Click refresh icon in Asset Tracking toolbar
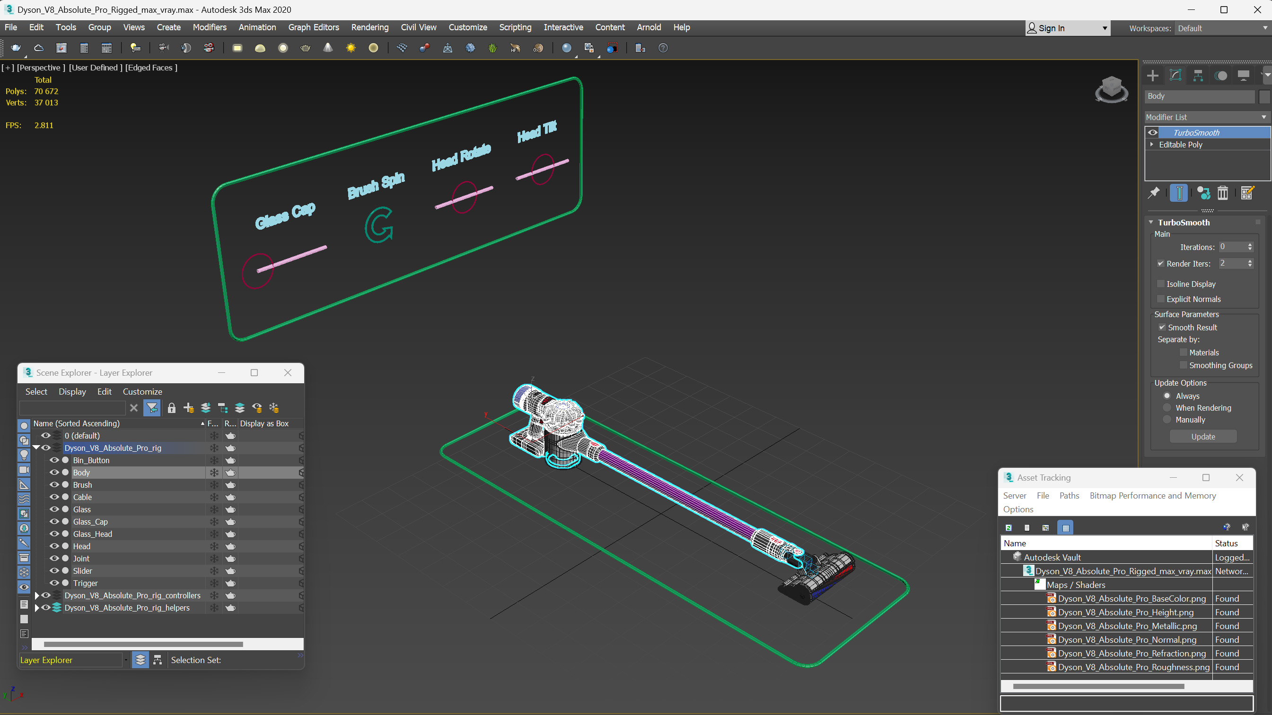The image size is (1272, 715). 1009,527
